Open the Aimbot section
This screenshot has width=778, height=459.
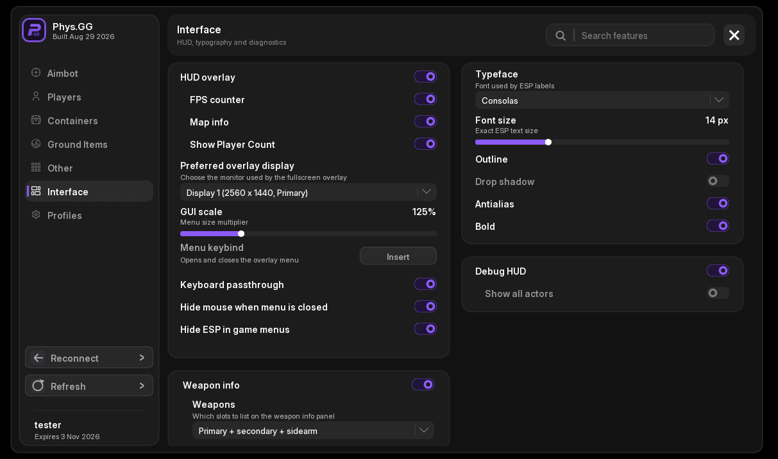[x=89, y=73]
